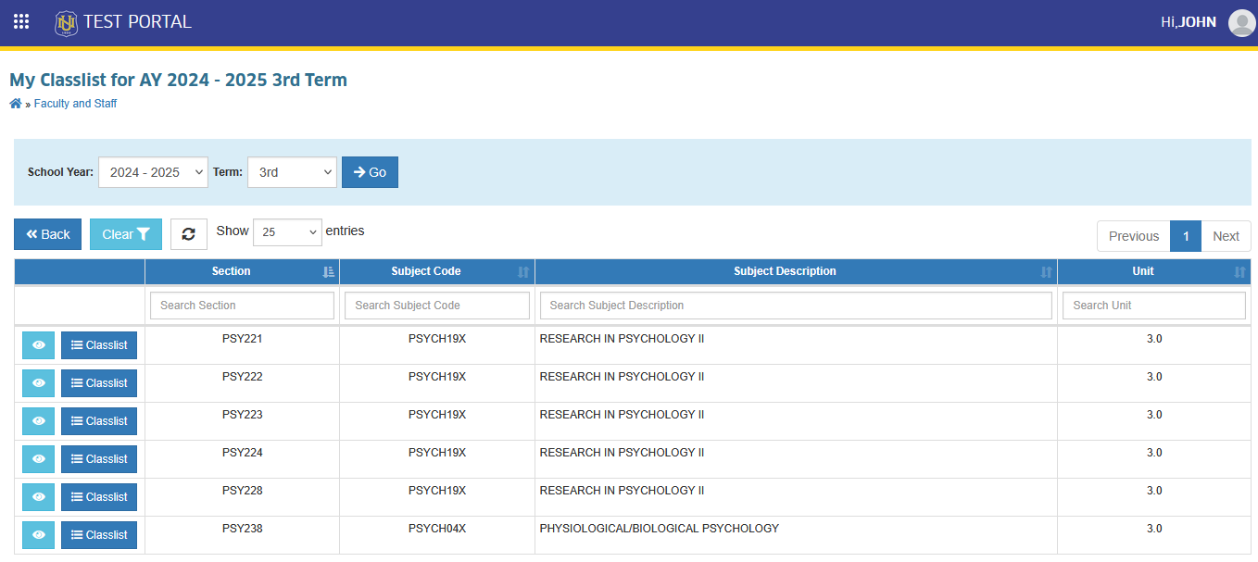
Task: Sort by the Unit column icon
Action: (x=1239, y=272)
